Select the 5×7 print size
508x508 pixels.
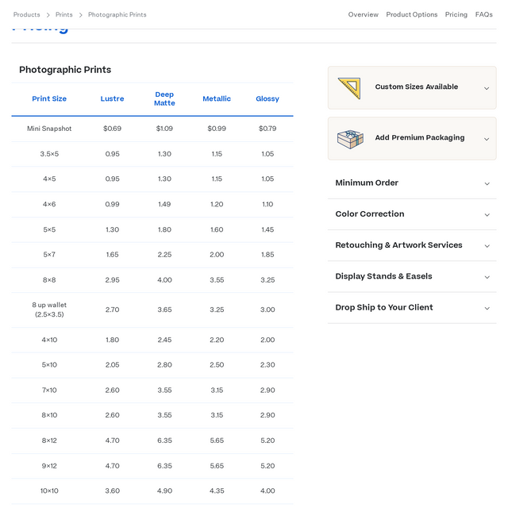[49, 254]
